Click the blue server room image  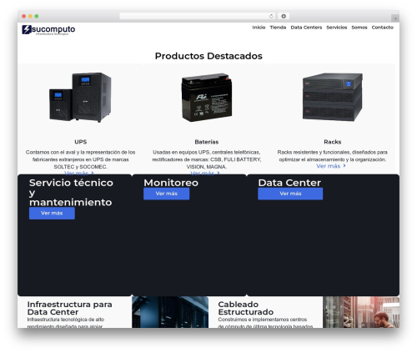(x=170, y=312)
